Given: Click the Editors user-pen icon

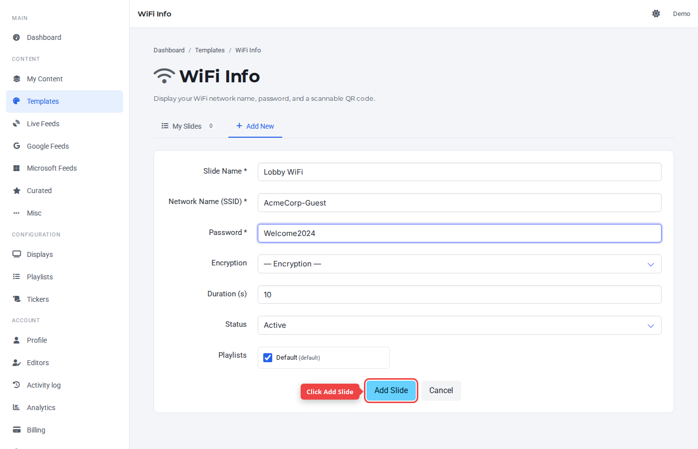Looking at the screenshot, I should (16, 363).
